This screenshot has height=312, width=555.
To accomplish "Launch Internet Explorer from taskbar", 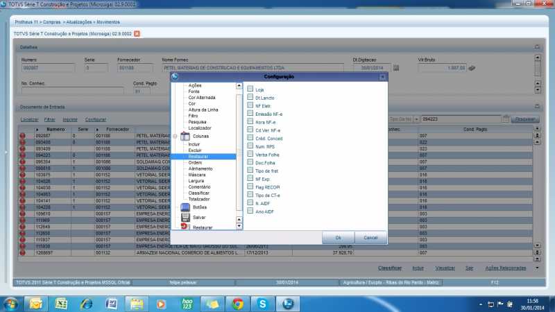I will [86, 304].
